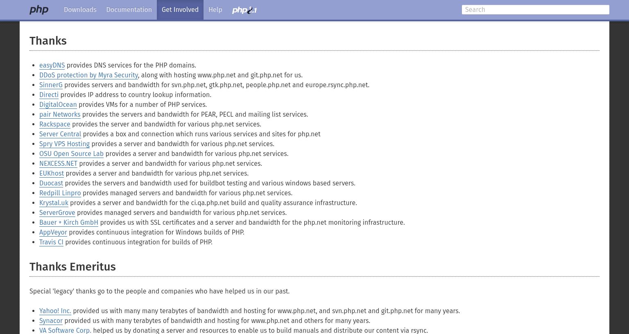Open the Documentation menu item

point(129,10)
